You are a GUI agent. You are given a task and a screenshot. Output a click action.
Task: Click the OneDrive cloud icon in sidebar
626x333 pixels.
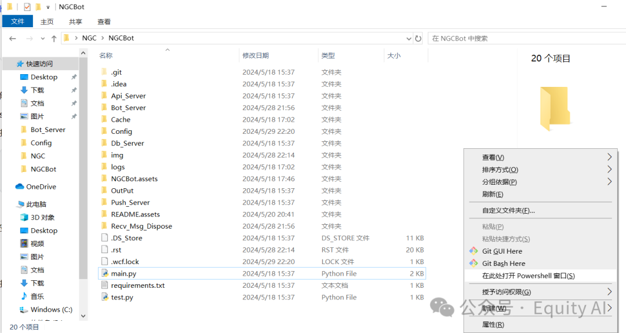20,186
